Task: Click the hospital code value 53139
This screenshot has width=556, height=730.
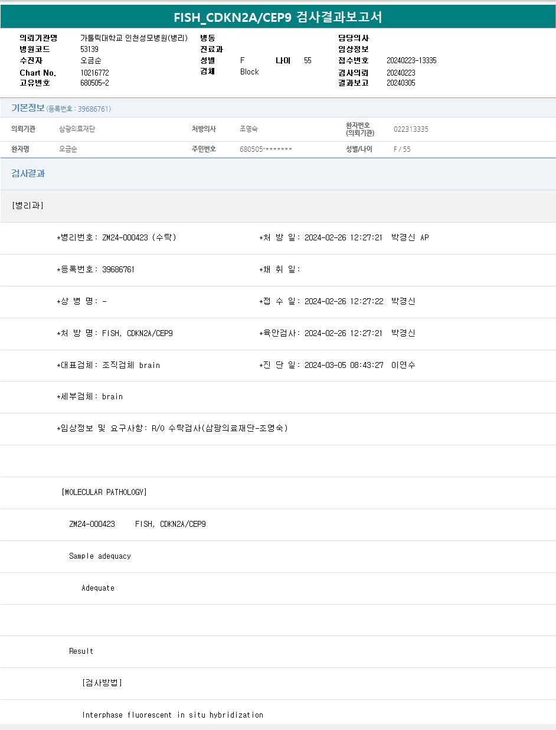Action: pyautogui.click(x=89, y=49)
